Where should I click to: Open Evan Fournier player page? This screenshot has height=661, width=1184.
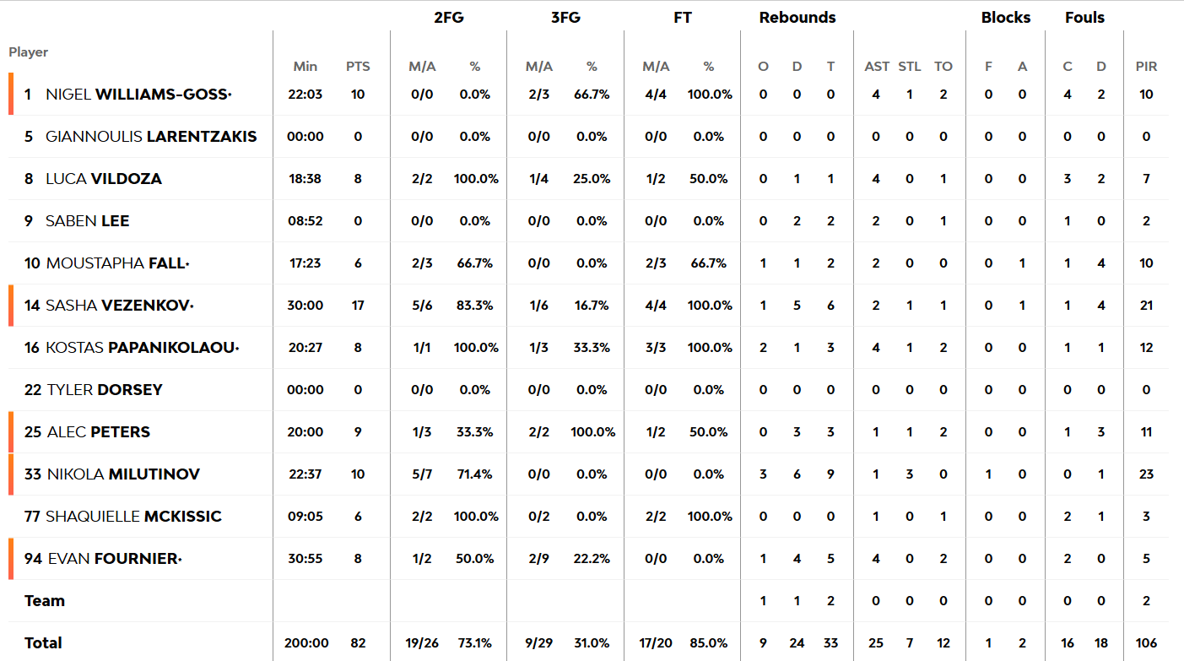point(113,559)
